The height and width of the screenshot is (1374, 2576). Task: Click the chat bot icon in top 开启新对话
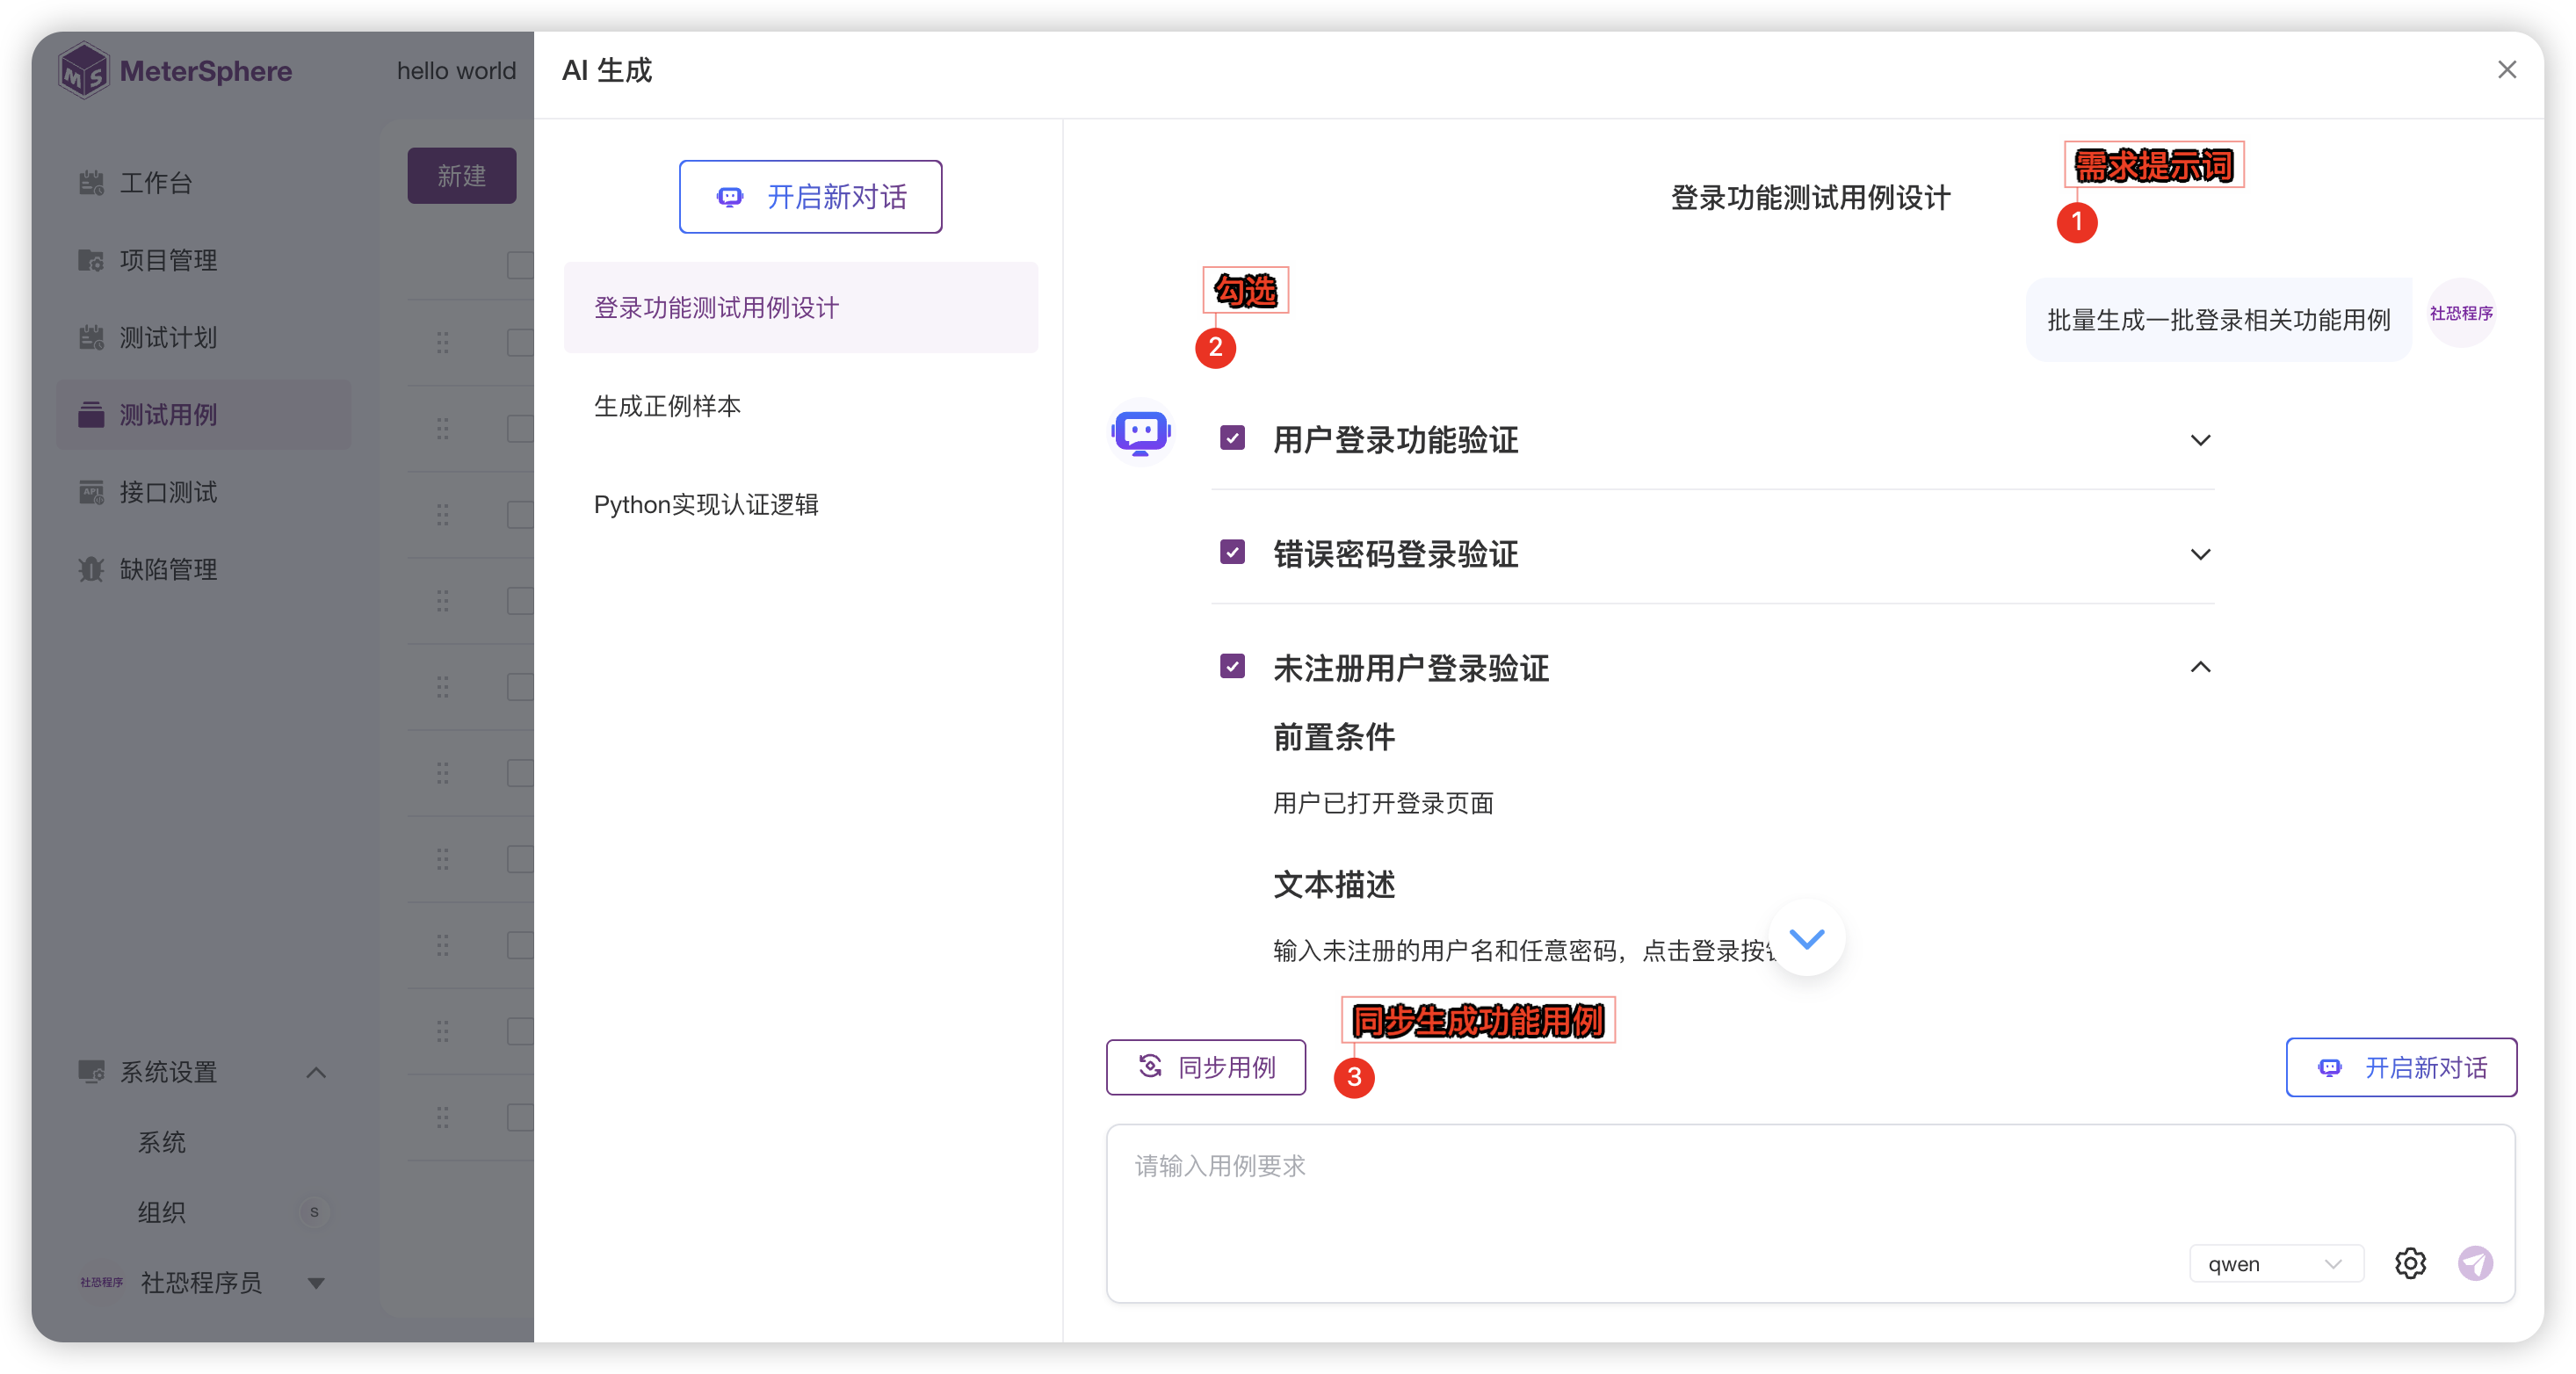pos(730,197)
